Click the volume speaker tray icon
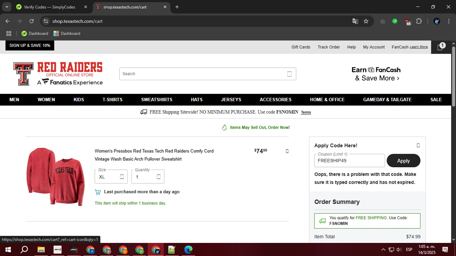This screenshot has width=456, height=256. point(399,250)
